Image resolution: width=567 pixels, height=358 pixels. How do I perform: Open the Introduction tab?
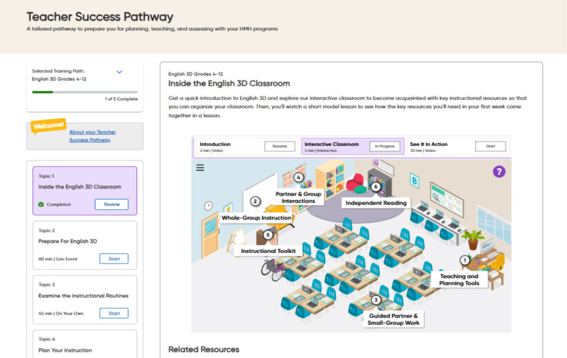pos(247,147)
